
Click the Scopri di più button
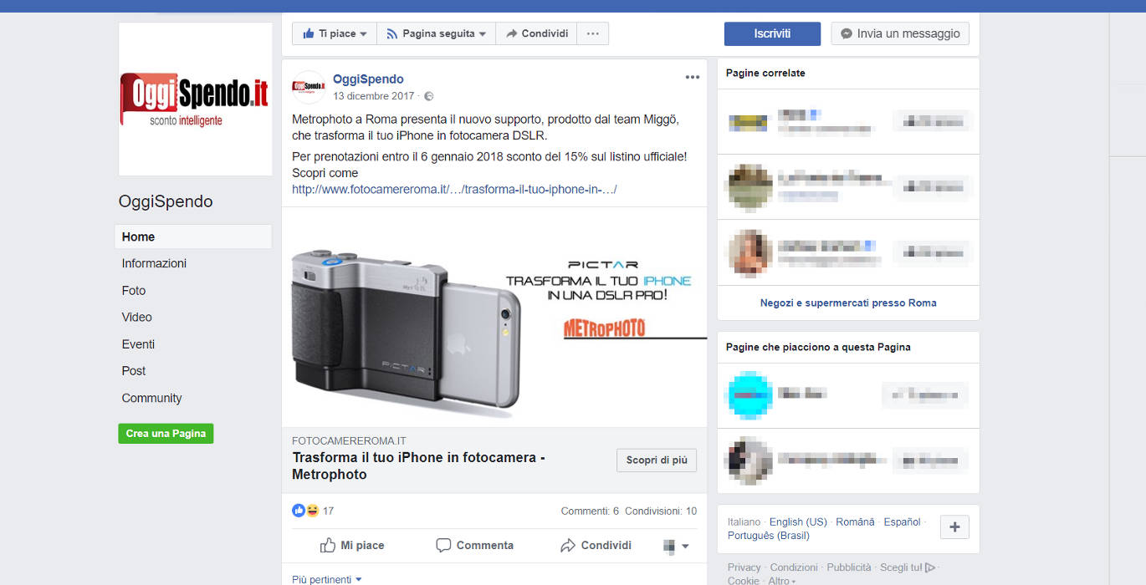tap(657, 460)
